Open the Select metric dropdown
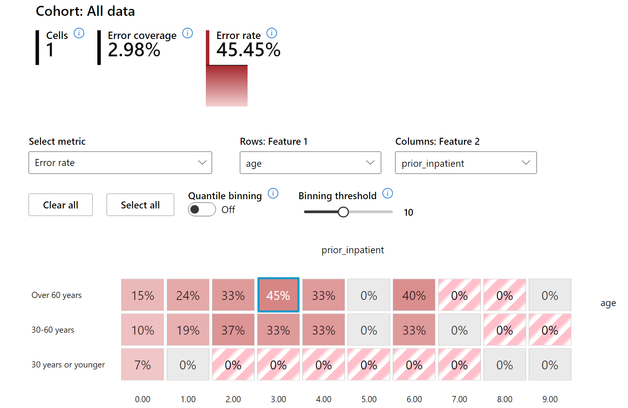628x408 pixels. (120, 163)
